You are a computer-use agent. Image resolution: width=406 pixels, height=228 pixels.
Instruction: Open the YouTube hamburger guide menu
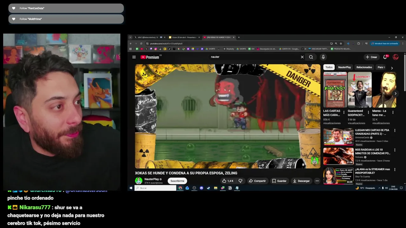click(134, 57)
